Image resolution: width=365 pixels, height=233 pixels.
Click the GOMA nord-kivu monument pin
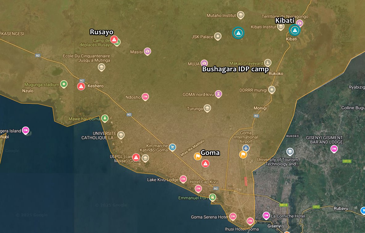point(218,94)
